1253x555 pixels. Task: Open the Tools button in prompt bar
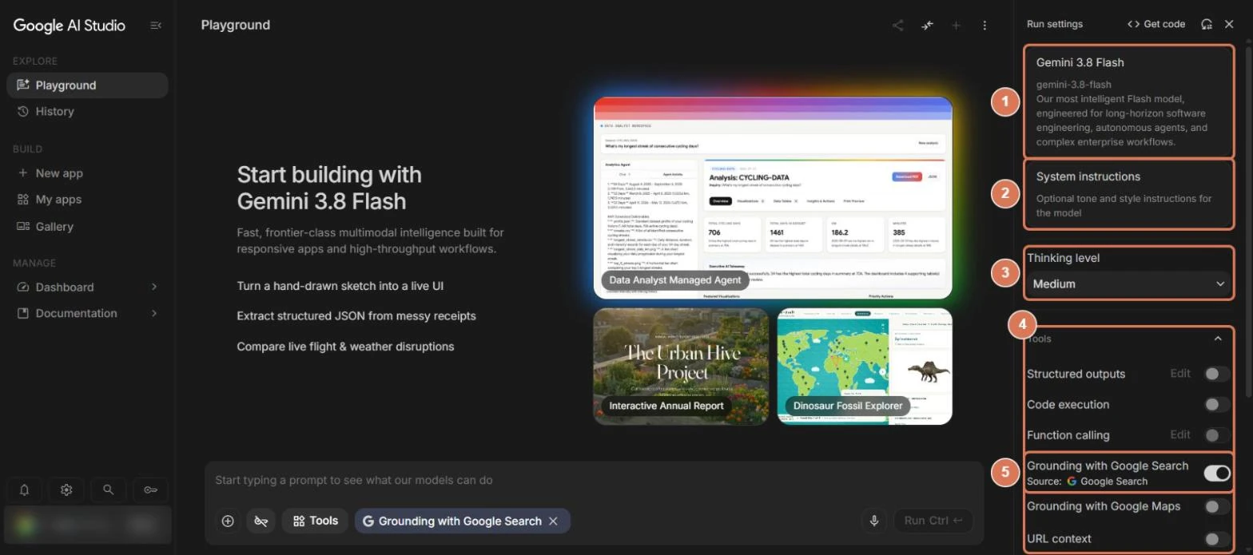point(315,521)
